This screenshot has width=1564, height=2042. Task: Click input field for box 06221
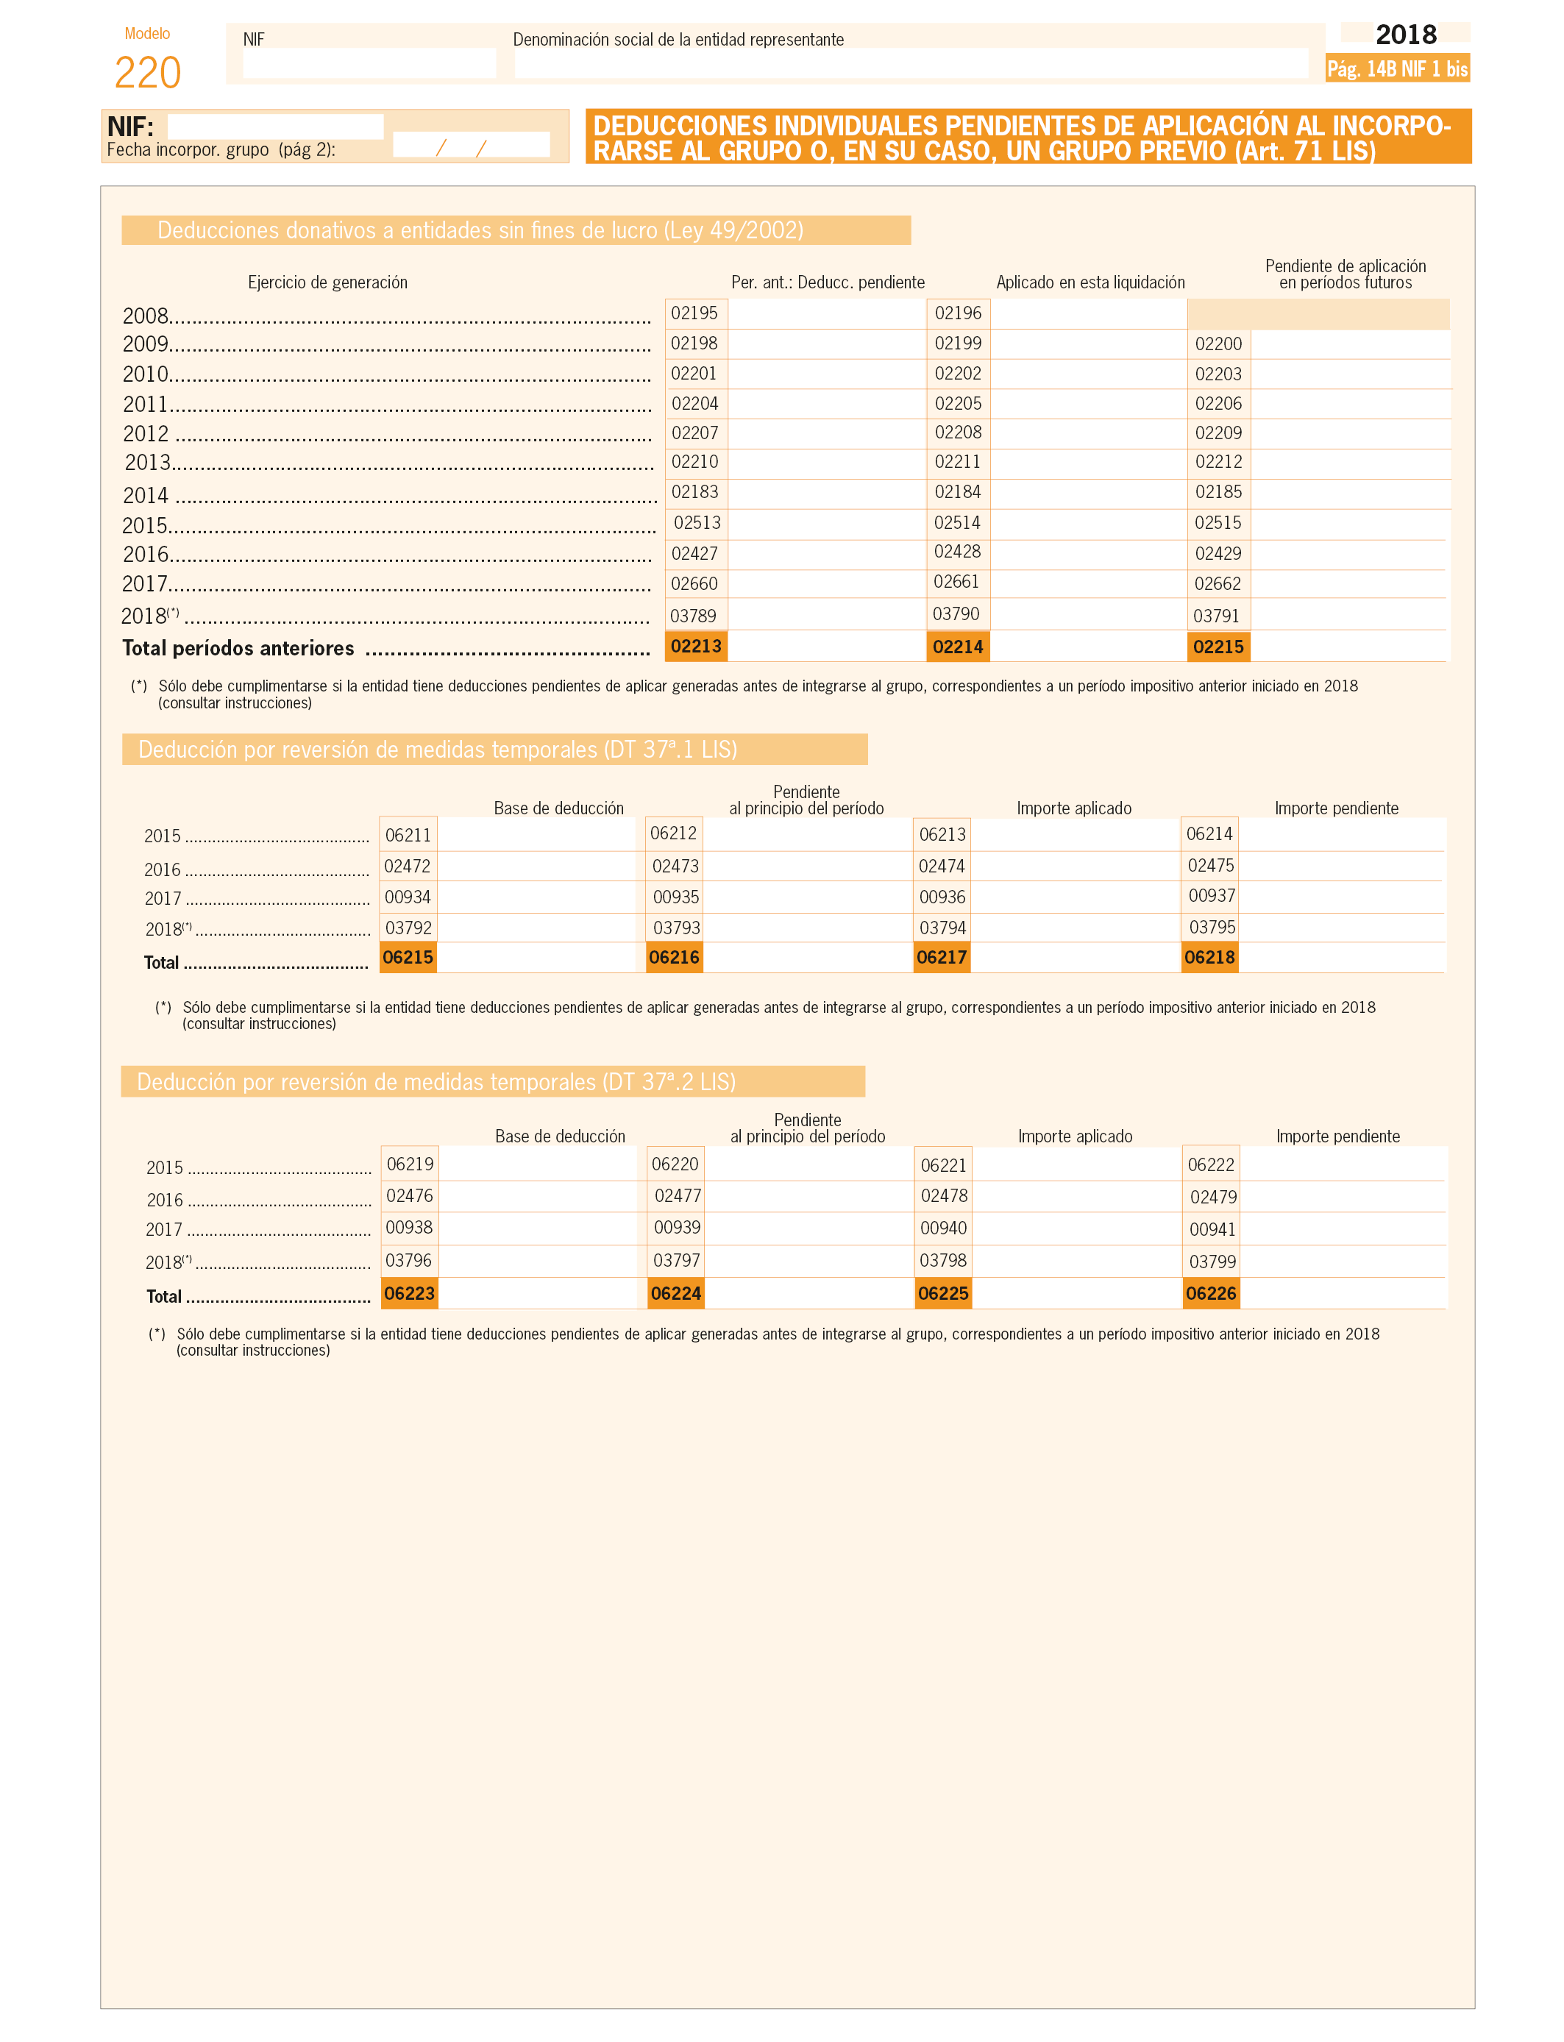[1077, 1164]
